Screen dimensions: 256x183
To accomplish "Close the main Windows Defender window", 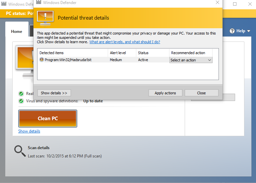I will point(250,4).
